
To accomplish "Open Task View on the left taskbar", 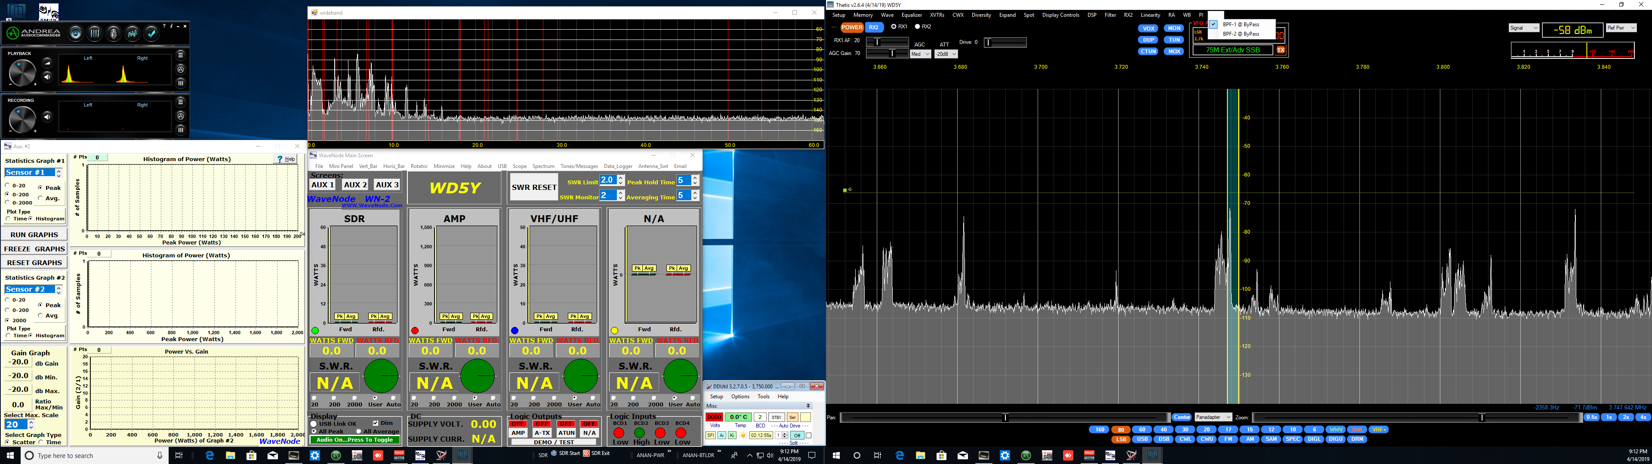I will (179, 456).
